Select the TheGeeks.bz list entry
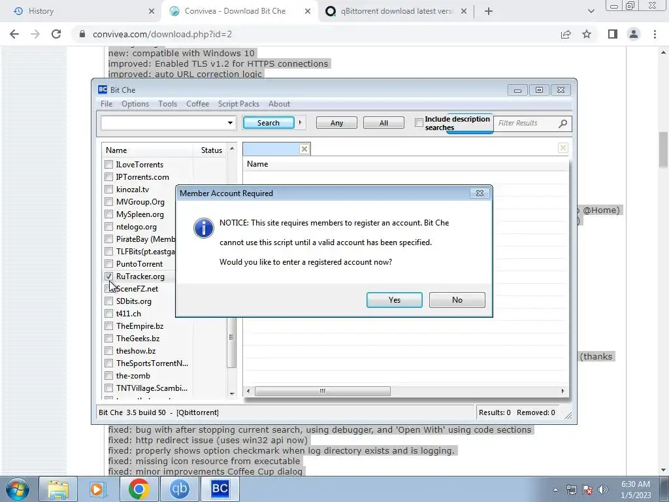 (x=138, y=338)
